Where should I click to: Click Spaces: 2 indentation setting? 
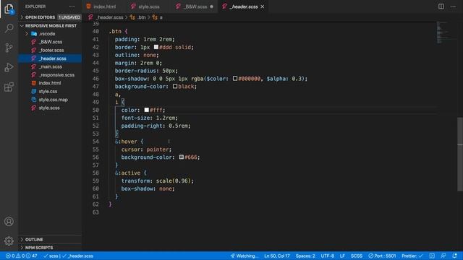point(305,256)
